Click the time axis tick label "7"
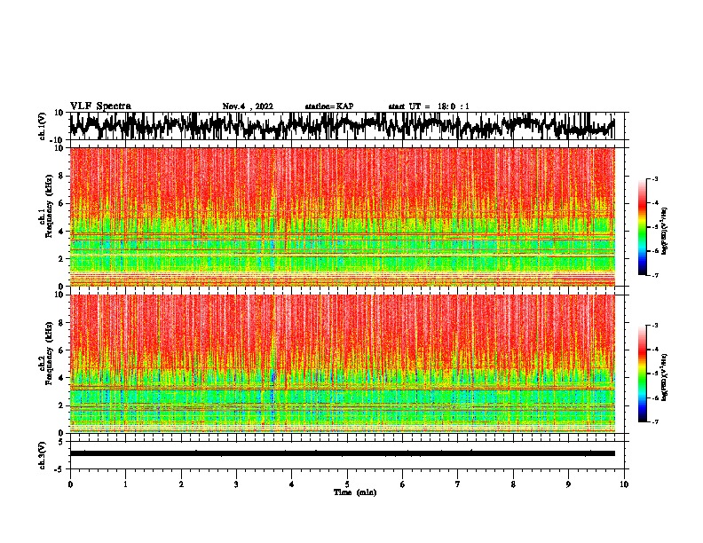 458,484
